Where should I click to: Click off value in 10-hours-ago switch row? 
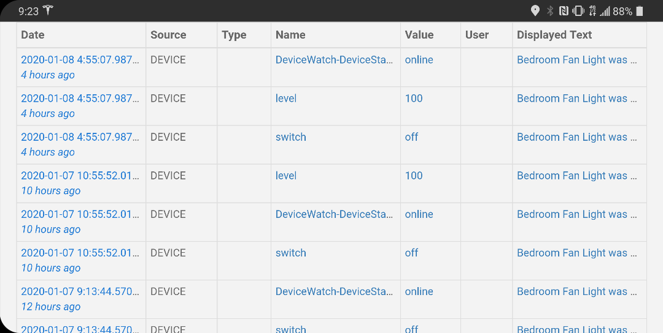click(411, 253)
